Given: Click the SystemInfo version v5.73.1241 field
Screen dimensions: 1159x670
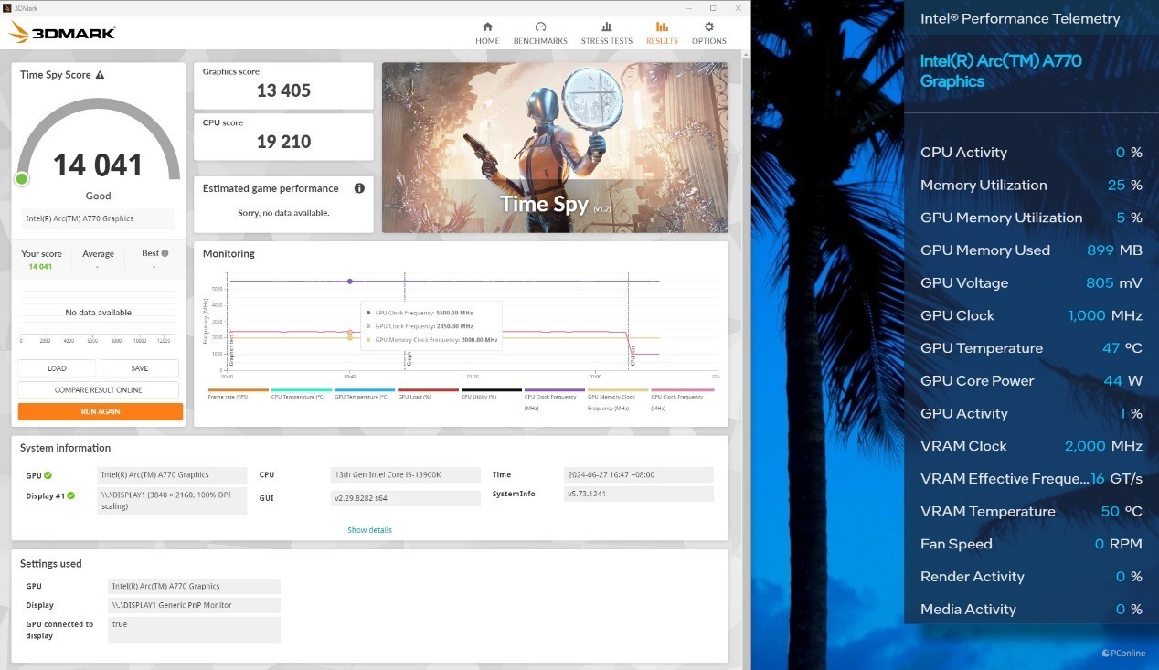Looking at the screenshot, I should pos(639,495).
